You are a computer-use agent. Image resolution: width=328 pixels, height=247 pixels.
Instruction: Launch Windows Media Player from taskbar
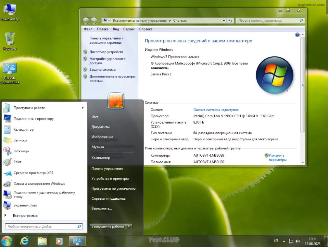pyautogui.click(x=59, y=241)
